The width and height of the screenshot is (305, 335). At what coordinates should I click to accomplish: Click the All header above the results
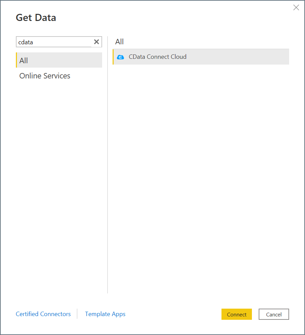[119, 42]
